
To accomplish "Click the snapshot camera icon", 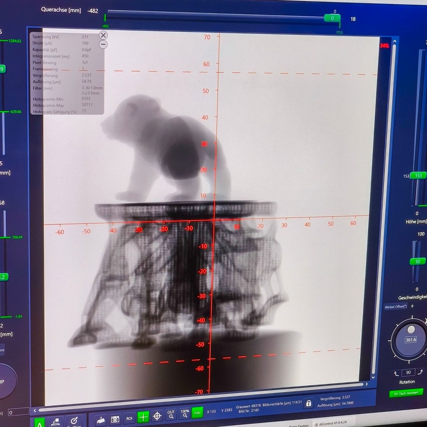I will pyautogui.click(x=115, y=418).
